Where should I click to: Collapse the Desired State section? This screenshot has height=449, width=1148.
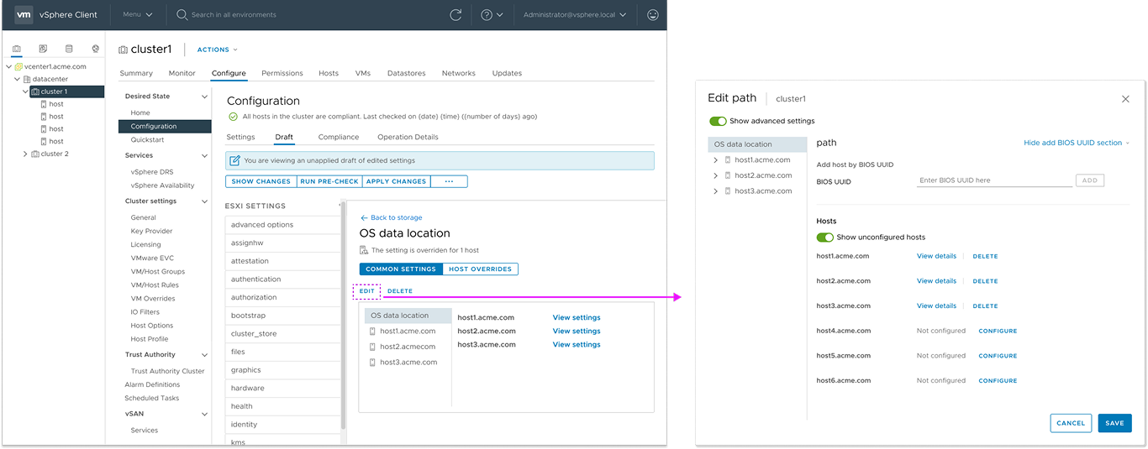click(204, 97)
